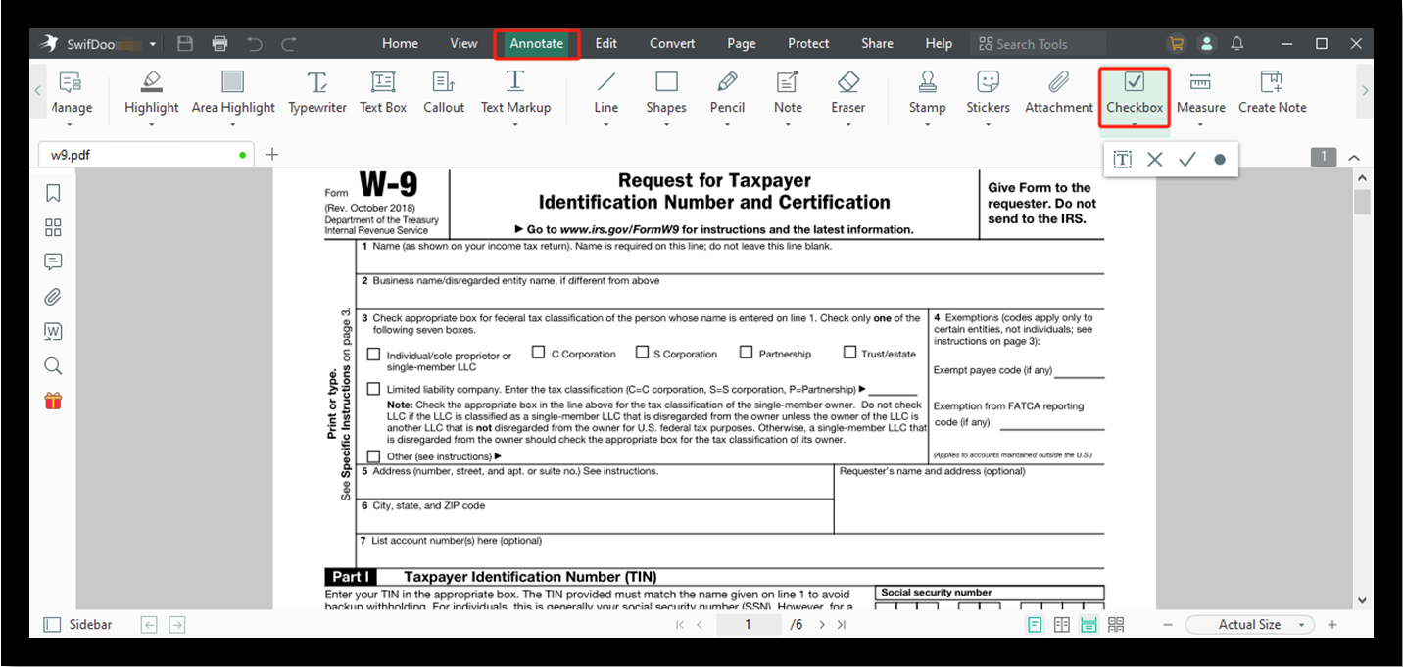This screenshot has height=667, width=1403.
Task: Click the Create Note button
Action: click(1272, 92)
